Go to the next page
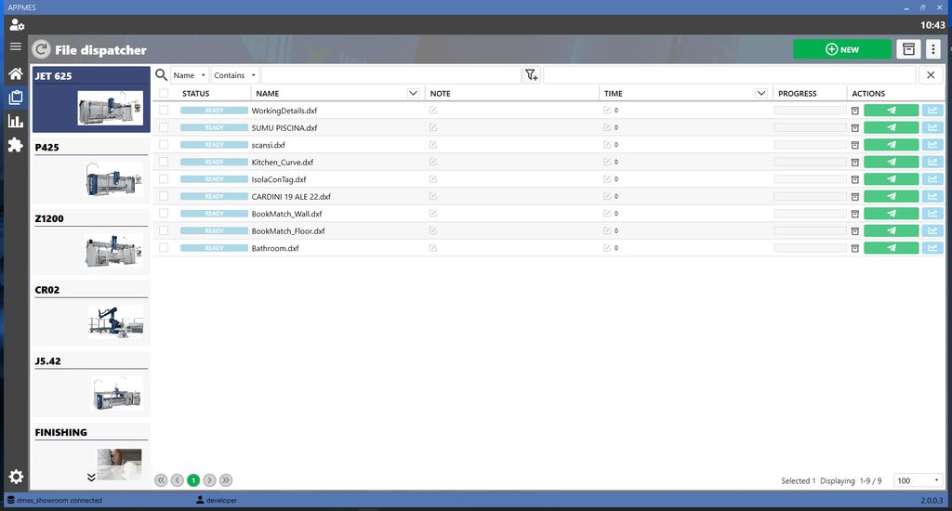This screenshot has height=511, width=952. coord(209,480)
